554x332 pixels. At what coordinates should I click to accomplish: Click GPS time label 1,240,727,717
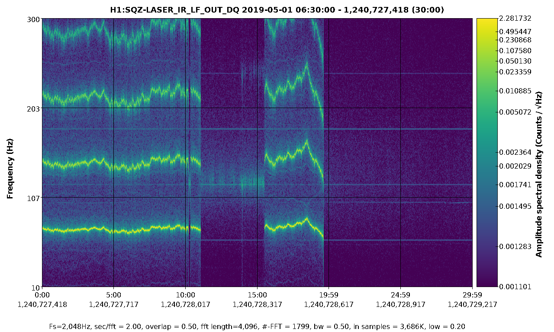(x=113, y=304)
